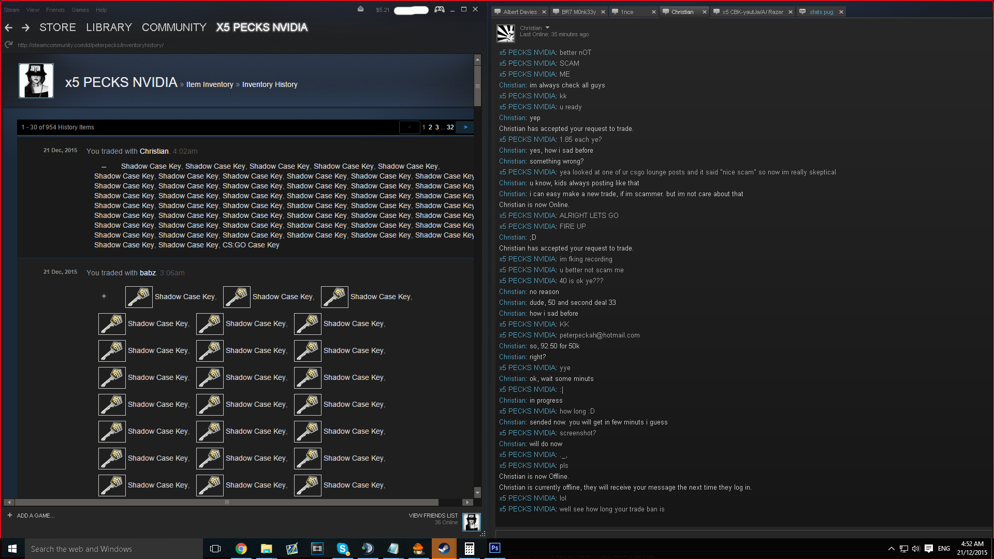Open the dropdown arrow next to Christian's name
Image resolution: width=994 pixels, height=559 pixels.
tap(547, 28)
